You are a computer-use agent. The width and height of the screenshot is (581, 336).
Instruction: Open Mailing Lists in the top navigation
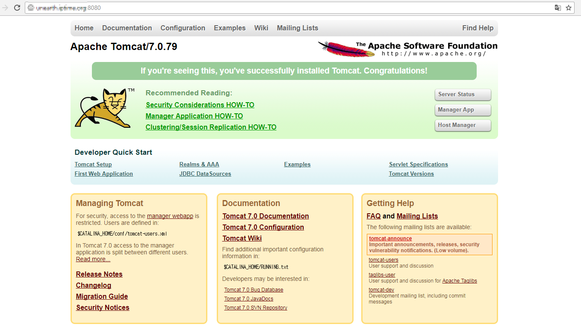(x=298, y=28)
